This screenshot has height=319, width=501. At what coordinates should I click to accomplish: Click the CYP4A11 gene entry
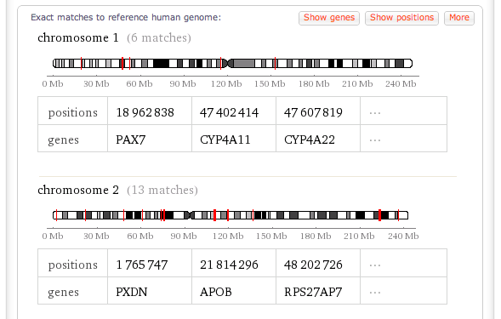click(234, 139)
